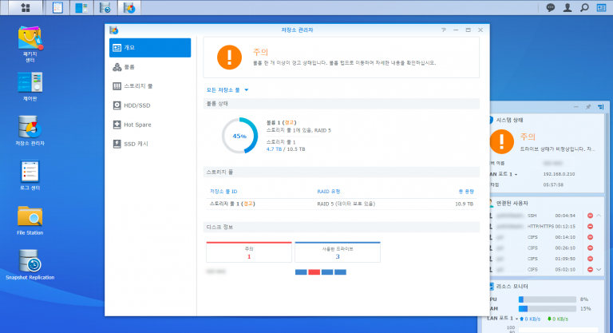Screen dimensions: 613x333
Task: Open Storage Manager help question mark
Action: click(443, 30)
